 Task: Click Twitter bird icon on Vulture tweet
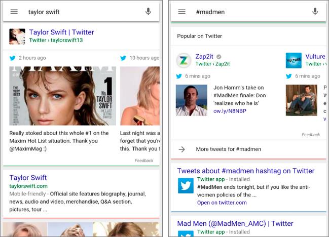[289, 76]
